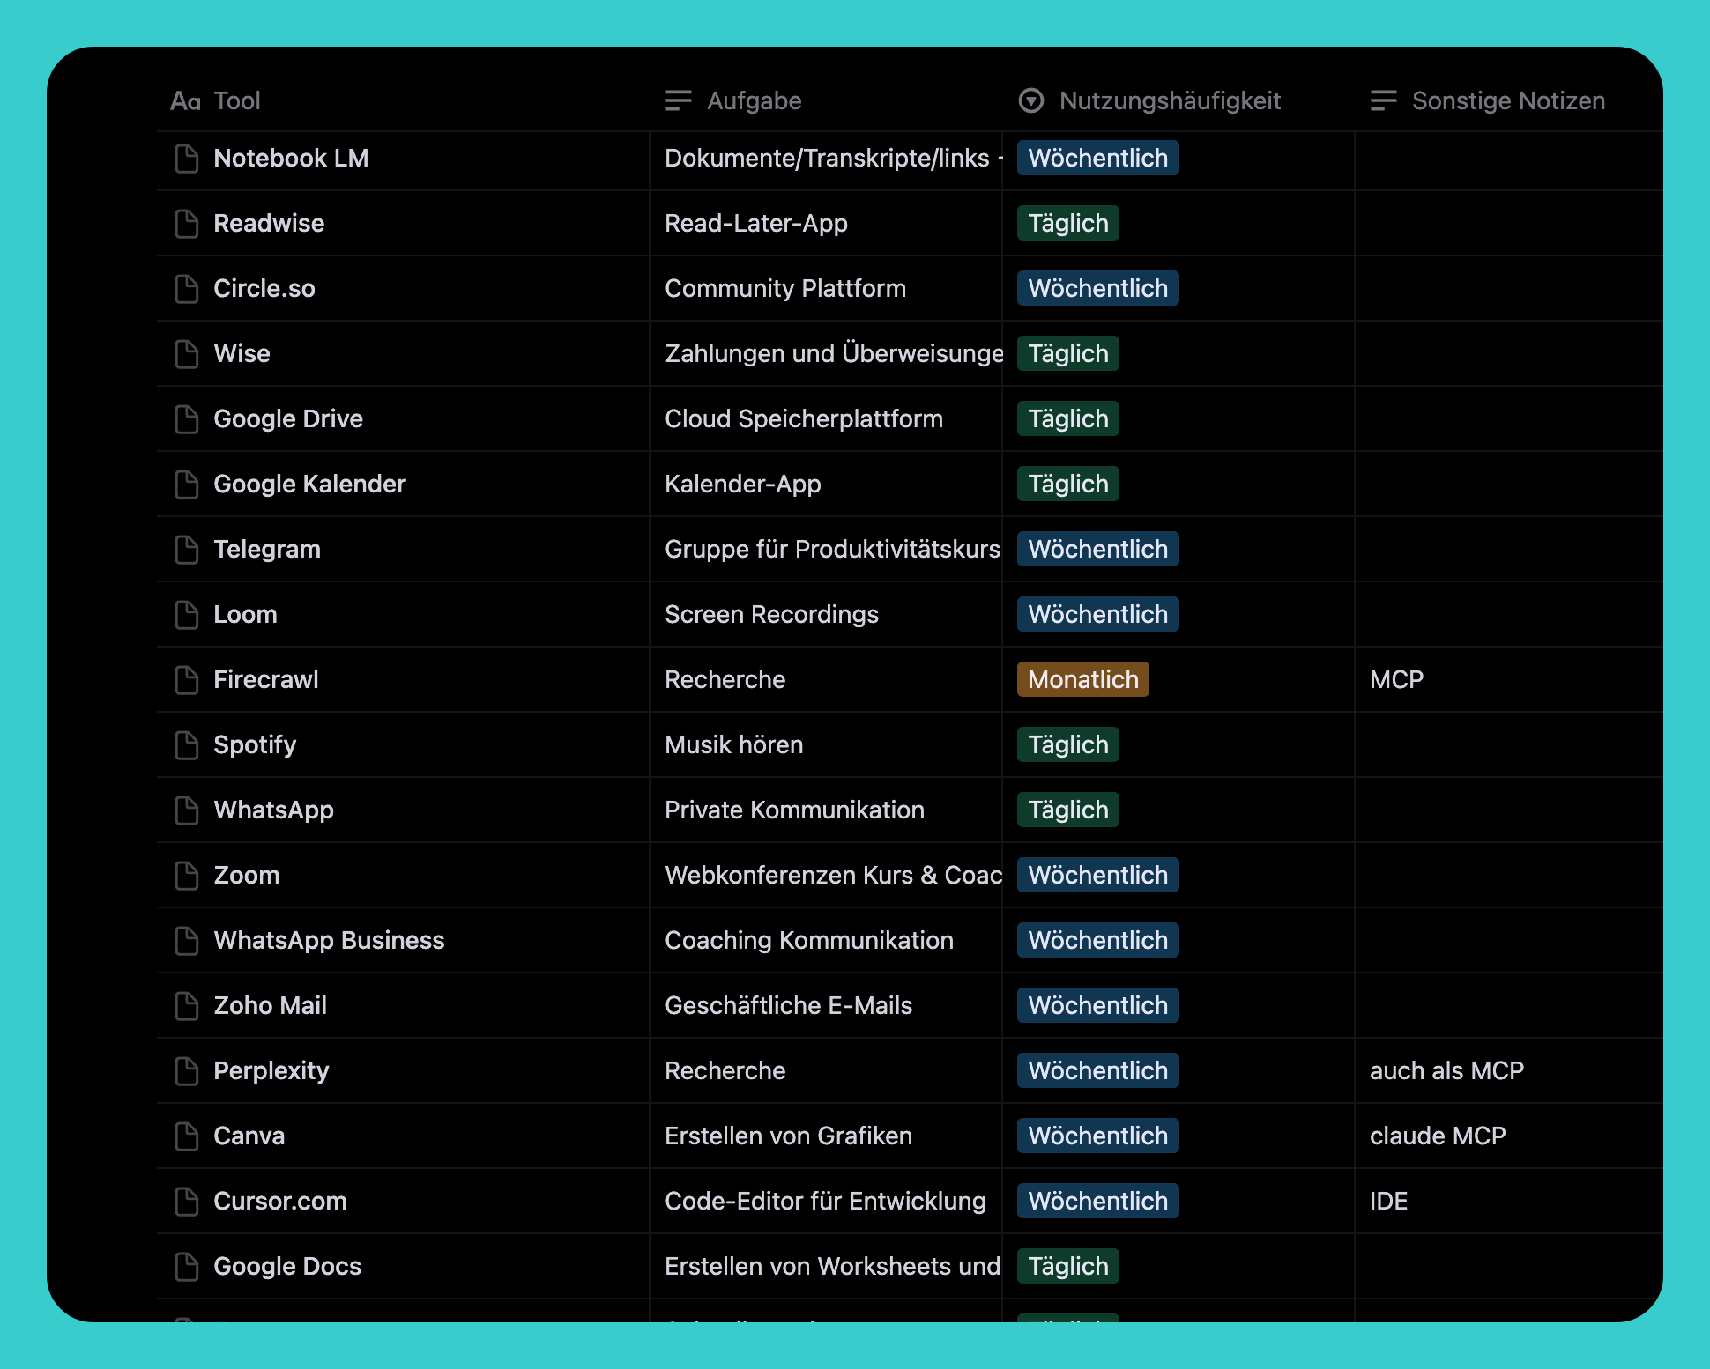Open the Wöchentlich select for Circle.so
1710x1369 pixels.
coord(1098,289)
